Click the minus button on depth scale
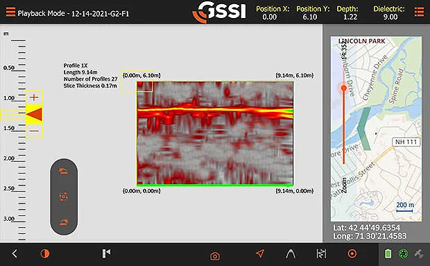The width and height of the screenshot is (430, 266). point(34,131)
